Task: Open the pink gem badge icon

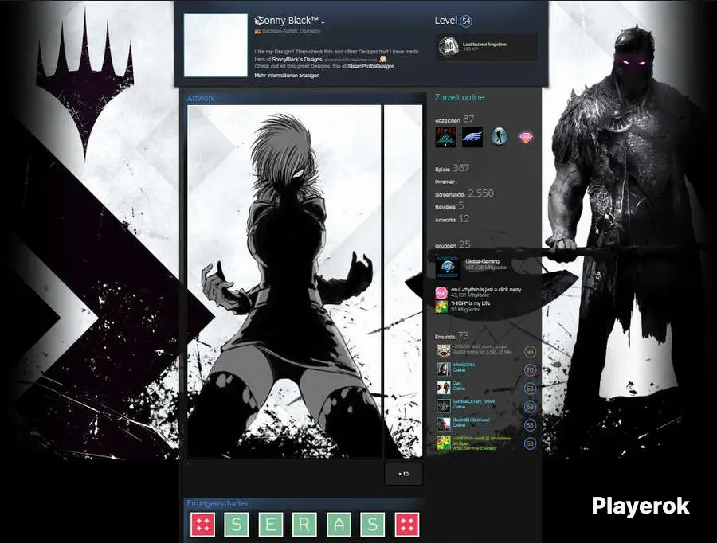Action: click(526, 137)
